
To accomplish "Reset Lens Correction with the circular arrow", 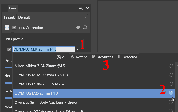I will 85,27.
